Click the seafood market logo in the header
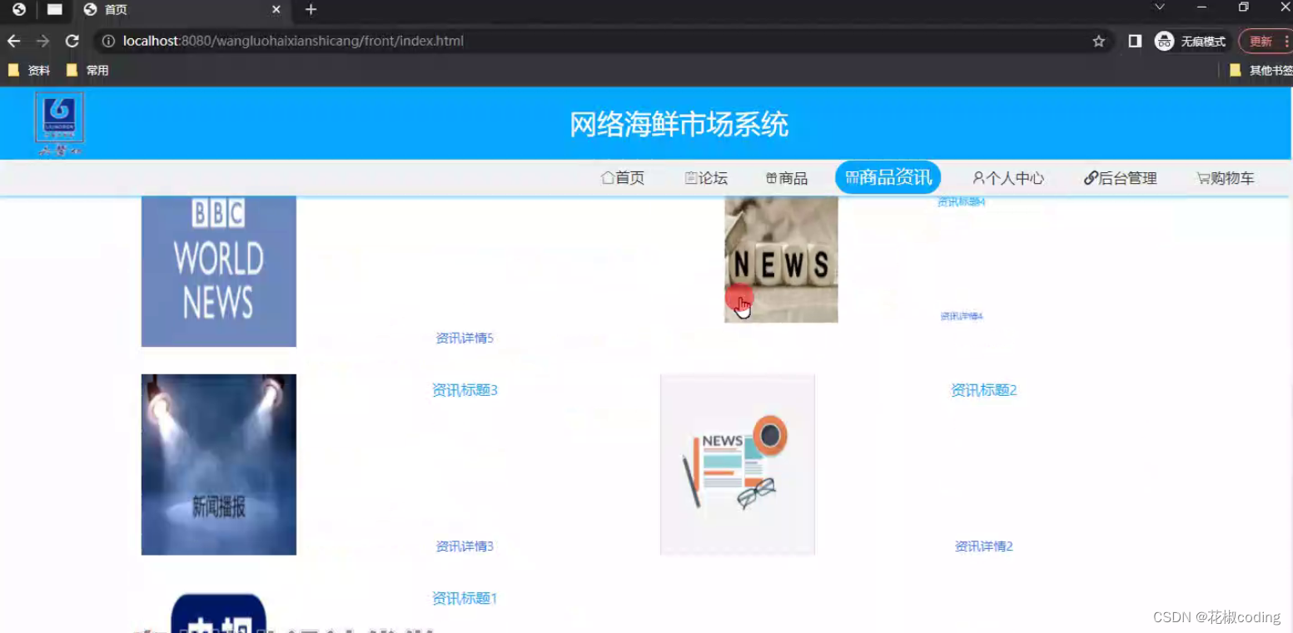 58,121
